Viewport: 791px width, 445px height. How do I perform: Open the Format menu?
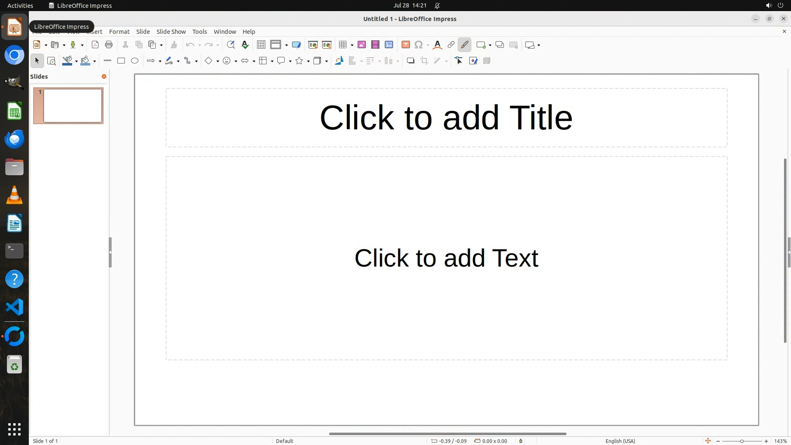pyautogui.click(x=119, y=32)
